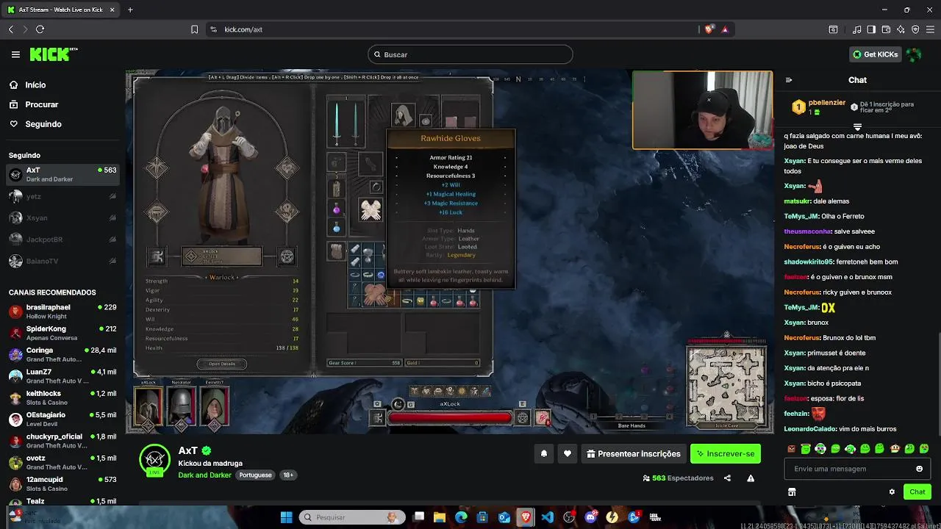Open the yetz followed channel
This screenshot has width=941, height=529.
point(62,196)
